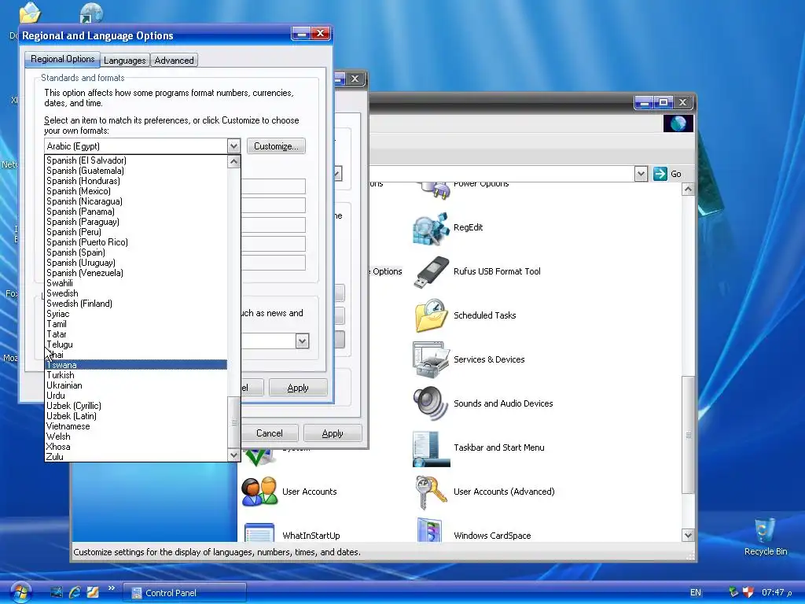Open the User Accounts (Advanced) keys icon
The width and height of the screenshot is (805, 604).
pyautogui.click(x=431, y=492)
